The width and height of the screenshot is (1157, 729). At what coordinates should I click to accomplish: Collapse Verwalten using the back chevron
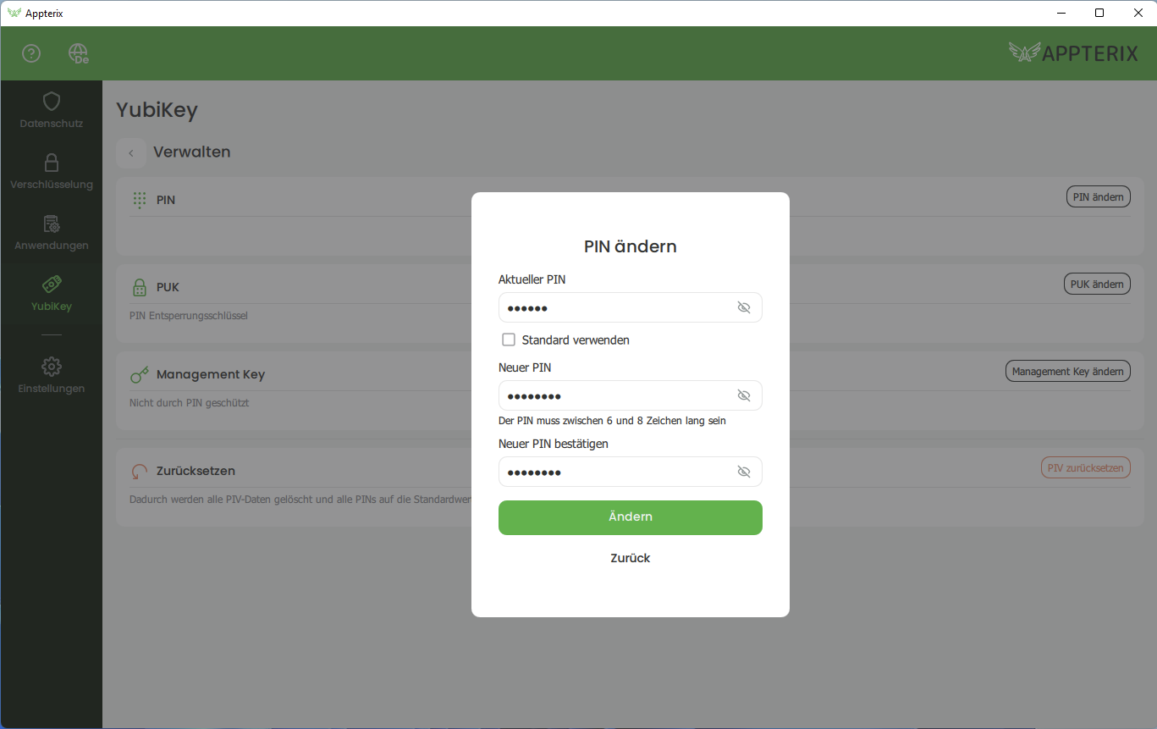pos(131,152)
